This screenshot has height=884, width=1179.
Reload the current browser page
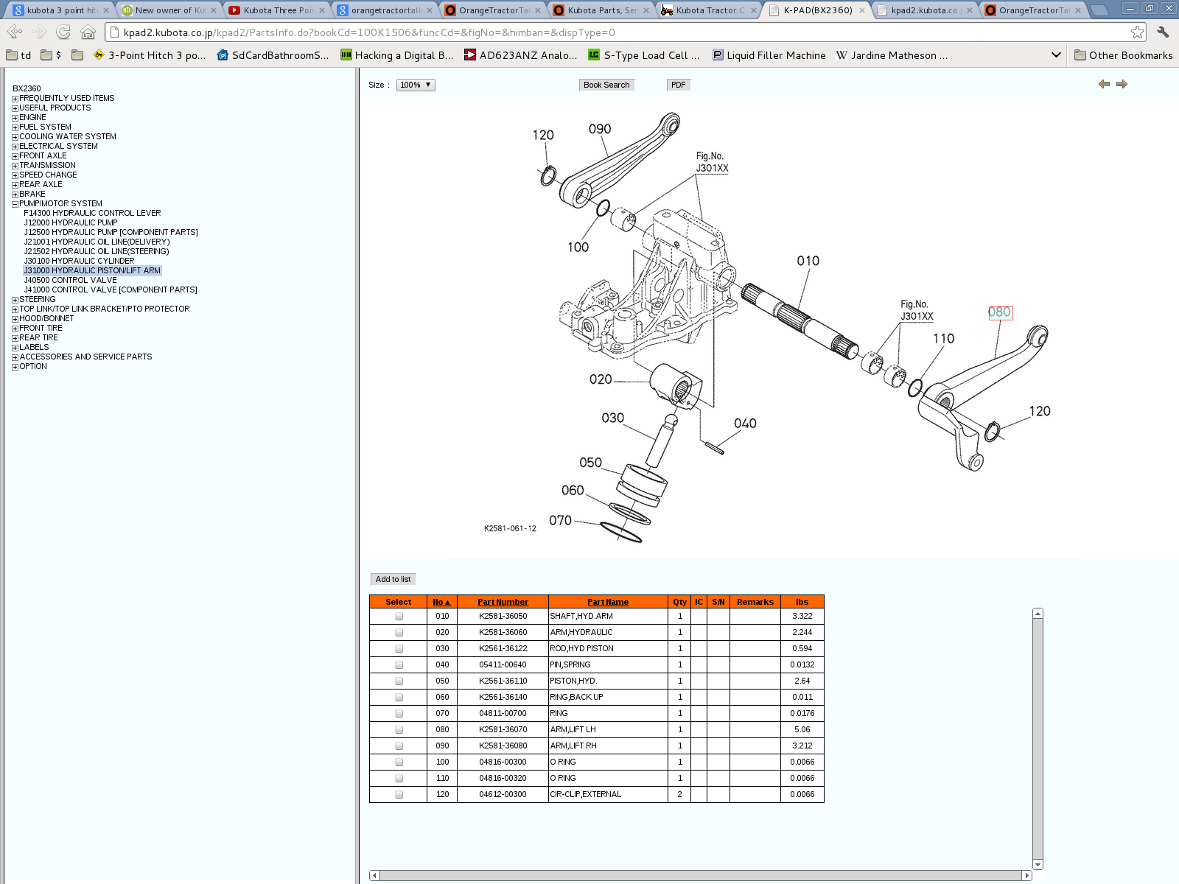pos(63,32)
